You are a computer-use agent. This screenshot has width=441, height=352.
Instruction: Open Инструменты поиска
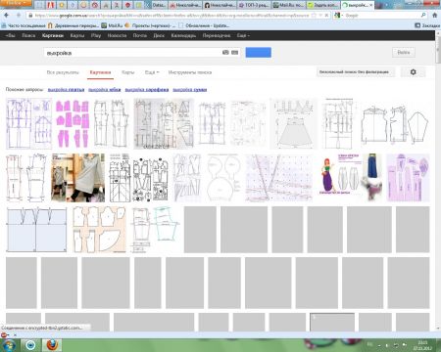click(190, 72)
